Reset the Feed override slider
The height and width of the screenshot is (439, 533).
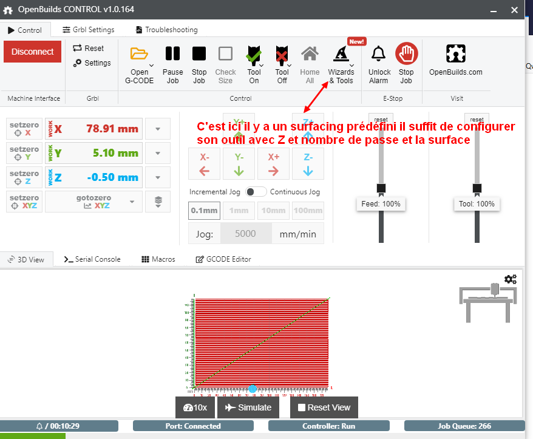tap(381, 118)
